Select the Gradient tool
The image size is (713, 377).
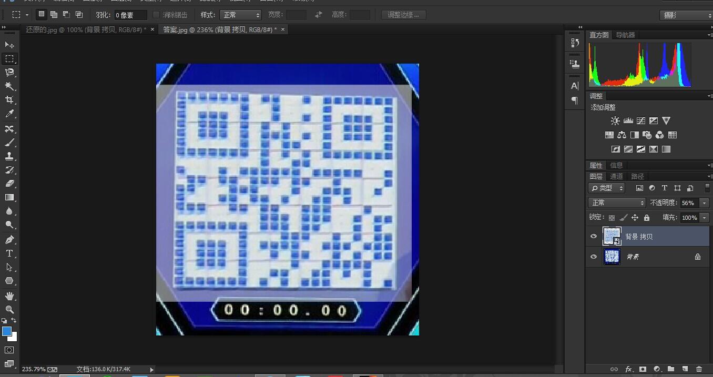(9, 197)
